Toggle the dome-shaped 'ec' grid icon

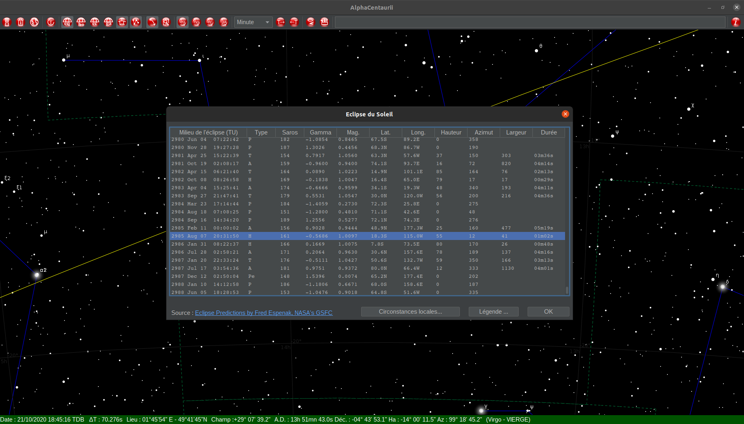(95, 22)
